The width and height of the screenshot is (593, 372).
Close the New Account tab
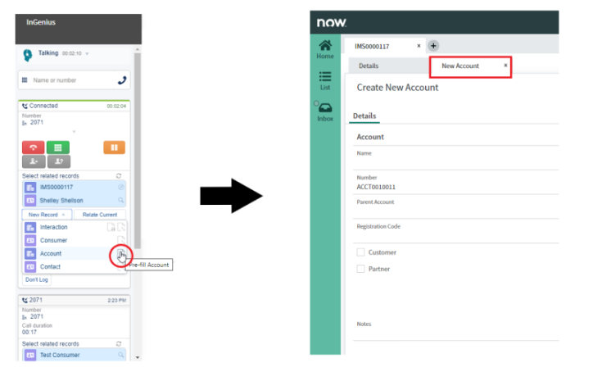click(505, 66)
